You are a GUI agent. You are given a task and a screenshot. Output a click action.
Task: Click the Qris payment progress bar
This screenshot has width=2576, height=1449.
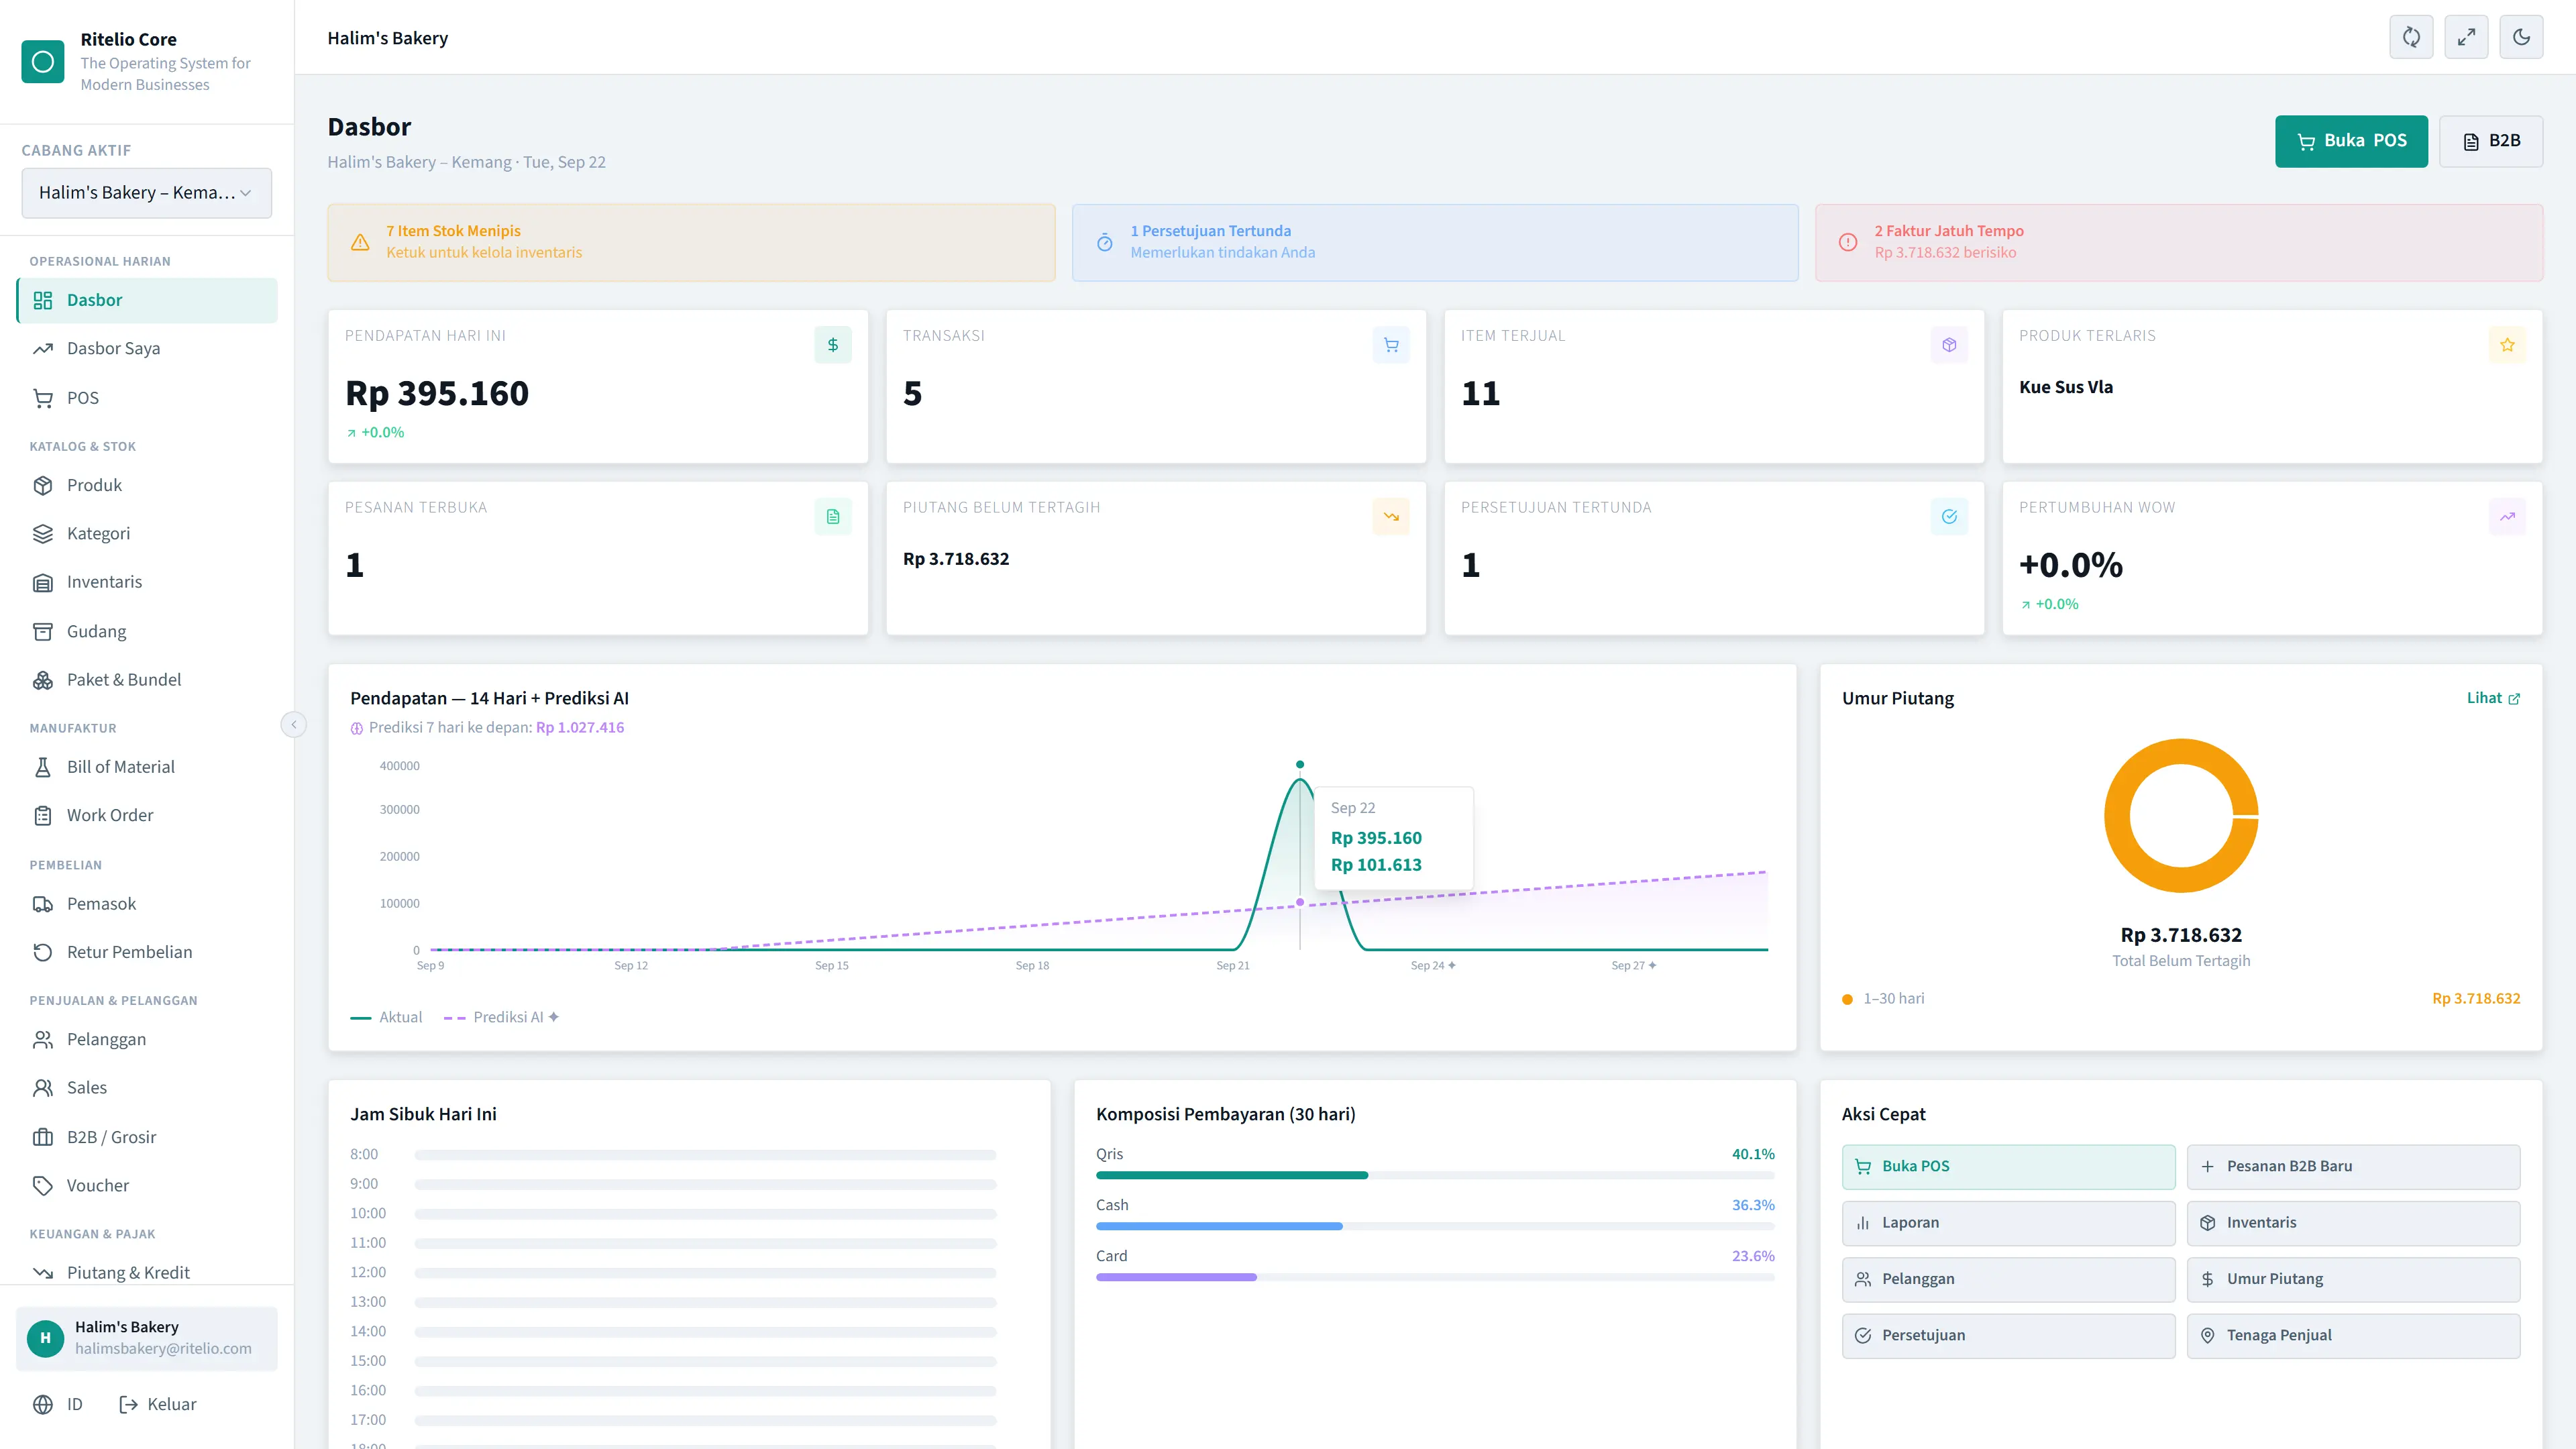click(1435, 1175)
